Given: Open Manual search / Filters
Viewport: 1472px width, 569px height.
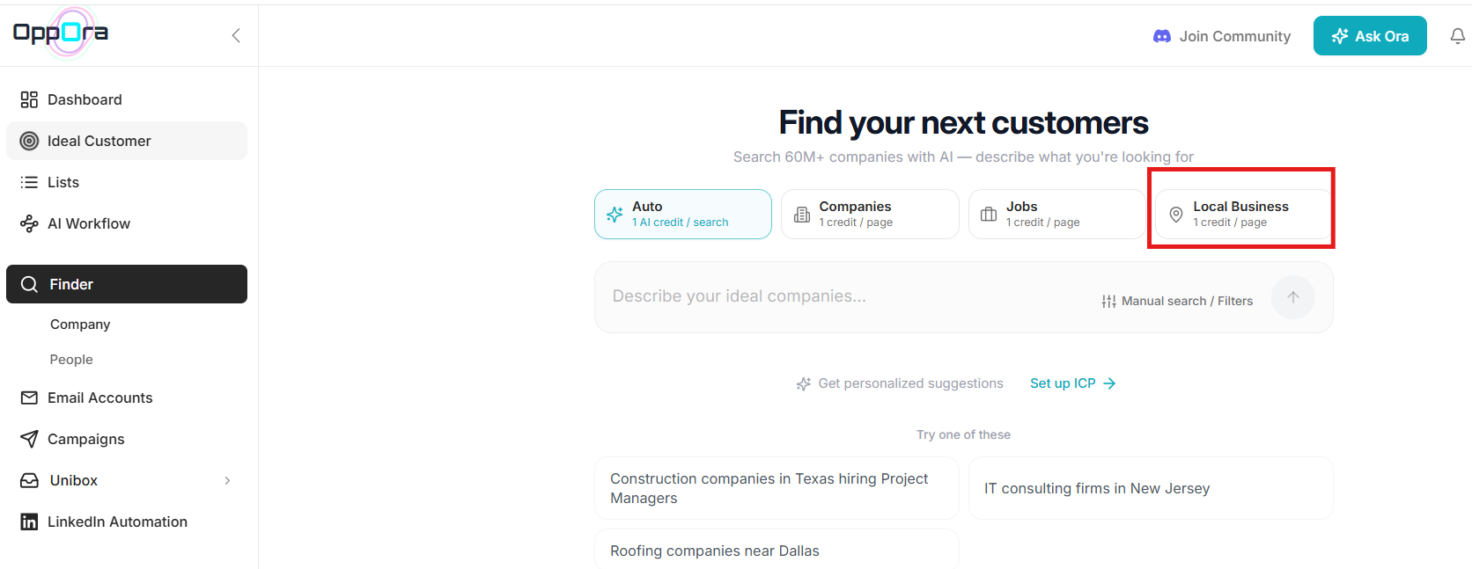Looking at the screenshot, I should coord(1177,301).
